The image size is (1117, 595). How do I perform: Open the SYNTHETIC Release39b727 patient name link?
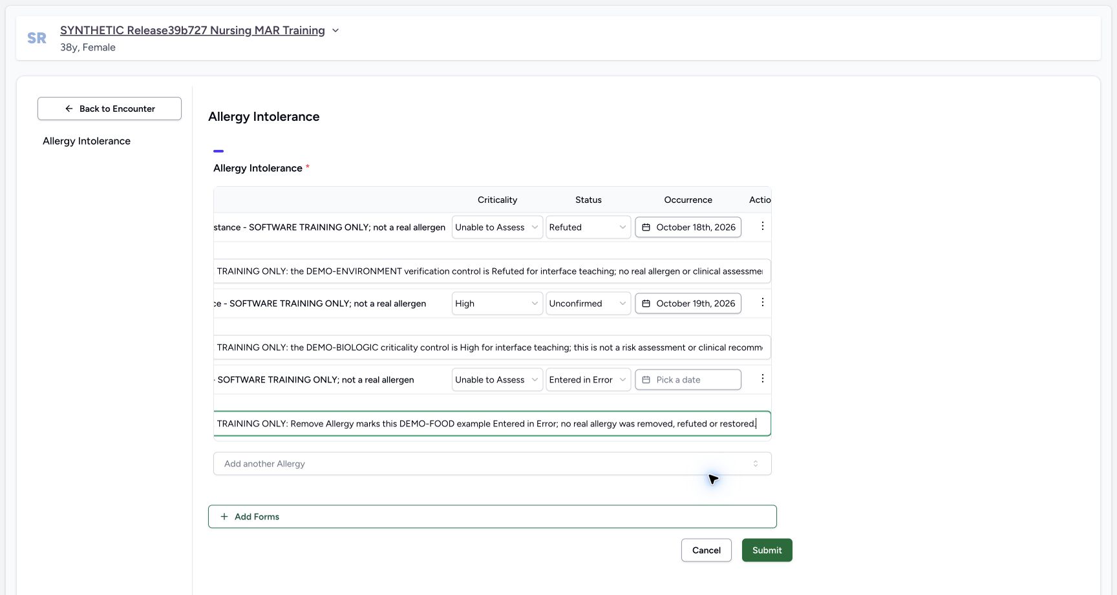(193, 30)
